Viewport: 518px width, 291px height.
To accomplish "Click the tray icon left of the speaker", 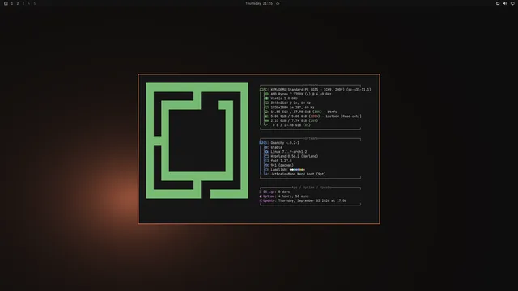I will point(498,3).
